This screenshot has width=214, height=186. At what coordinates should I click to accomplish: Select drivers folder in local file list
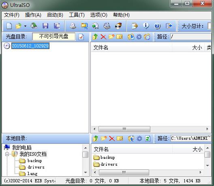pyautogui.click(x=109, y=164)
